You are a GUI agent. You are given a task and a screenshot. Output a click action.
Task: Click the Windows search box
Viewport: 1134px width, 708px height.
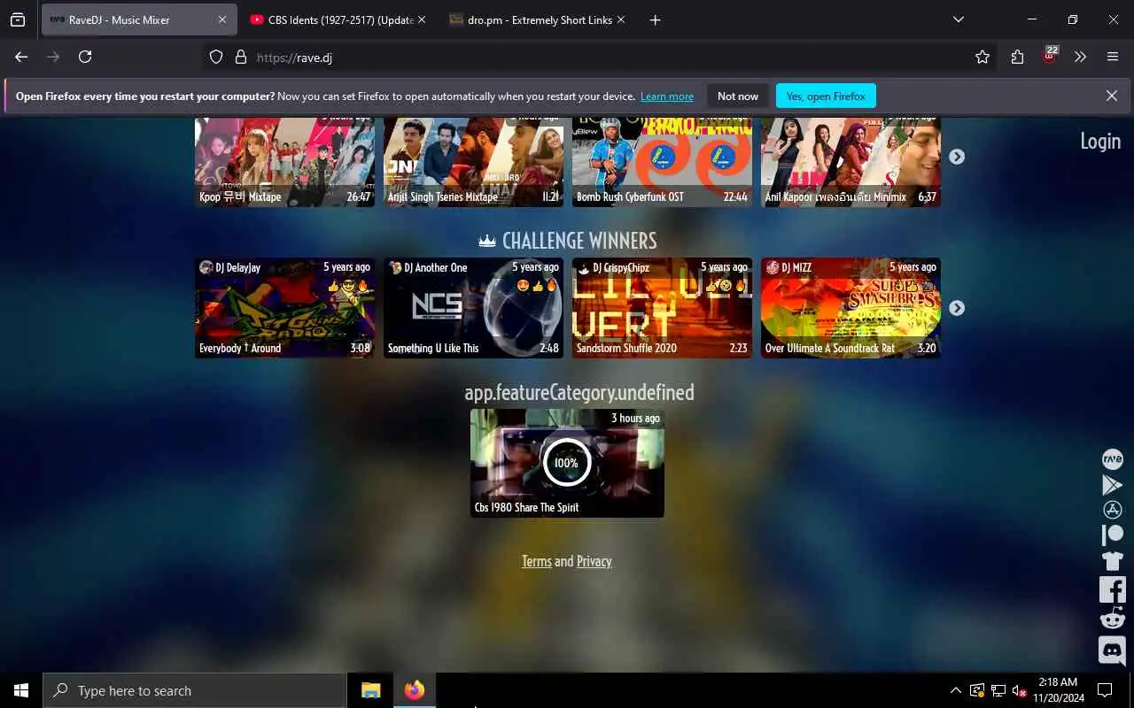(195, 690)
